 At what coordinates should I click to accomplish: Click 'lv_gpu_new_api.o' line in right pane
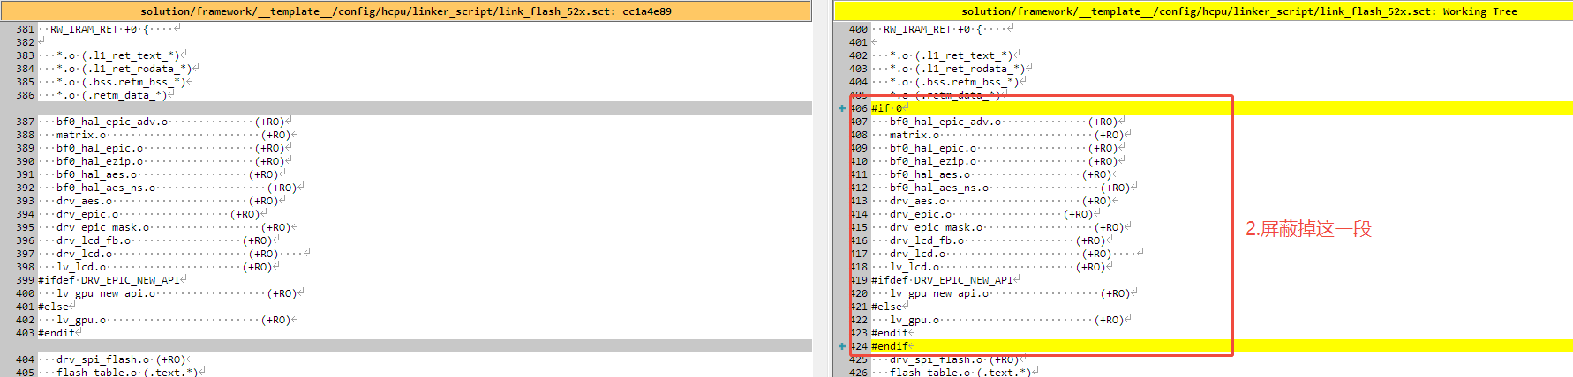939,293
